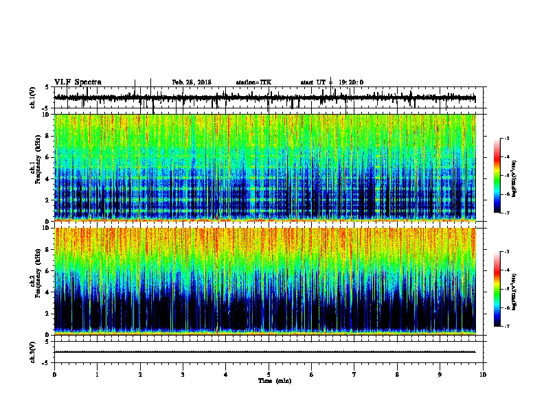This screenshot has width=544, height=420.
Task: Click the 'ch.1(V)' waveform axis label
Action: click(33, 97)
